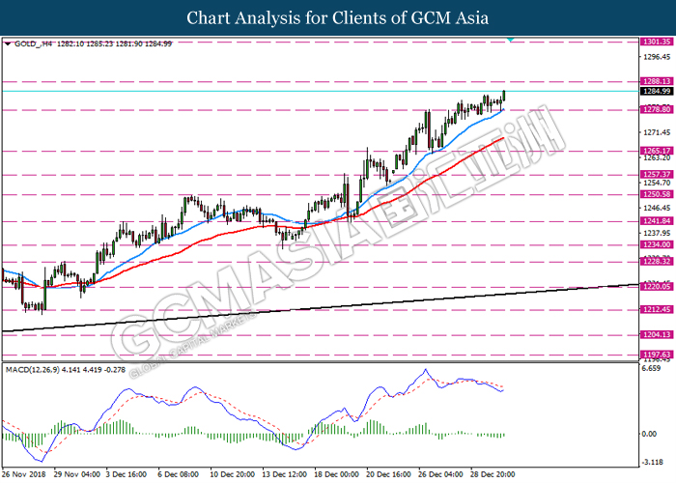Select the 1197.63 price level tag

pos(657,355)
